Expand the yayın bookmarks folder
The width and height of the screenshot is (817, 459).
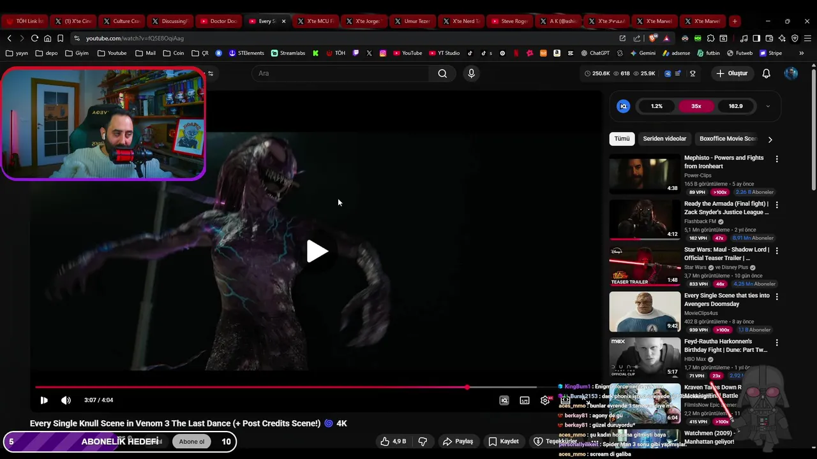tap(17, 54)
